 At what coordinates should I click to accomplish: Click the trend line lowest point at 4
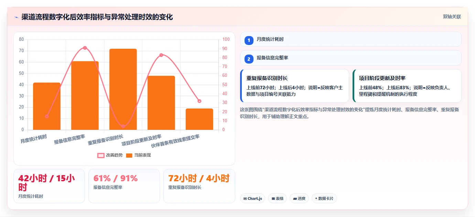point(123,126)
